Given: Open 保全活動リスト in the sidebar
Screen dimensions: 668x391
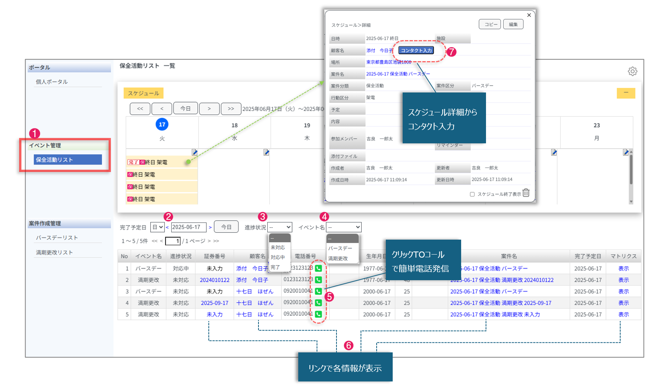Looking at the screenshot, I should [x=68, y=159].
